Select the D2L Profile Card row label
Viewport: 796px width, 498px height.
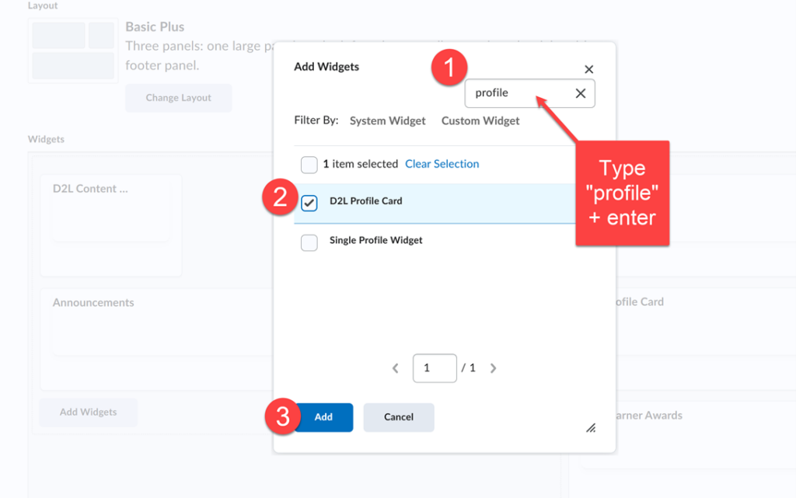(x=365, y=200)
